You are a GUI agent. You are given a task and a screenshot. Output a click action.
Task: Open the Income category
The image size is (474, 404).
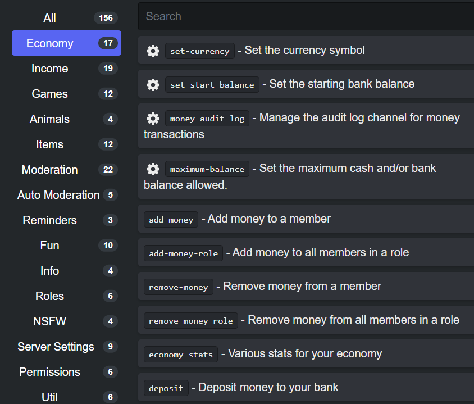pyautogui.click(x=66, y=69)
